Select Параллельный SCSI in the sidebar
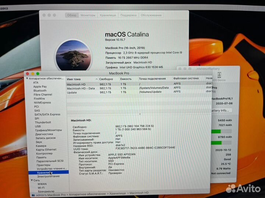Viewport: 265px width, 198px height. click(50, 161)
